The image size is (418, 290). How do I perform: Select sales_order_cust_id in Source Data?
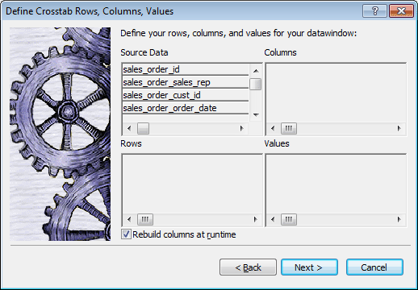(186, 95)
